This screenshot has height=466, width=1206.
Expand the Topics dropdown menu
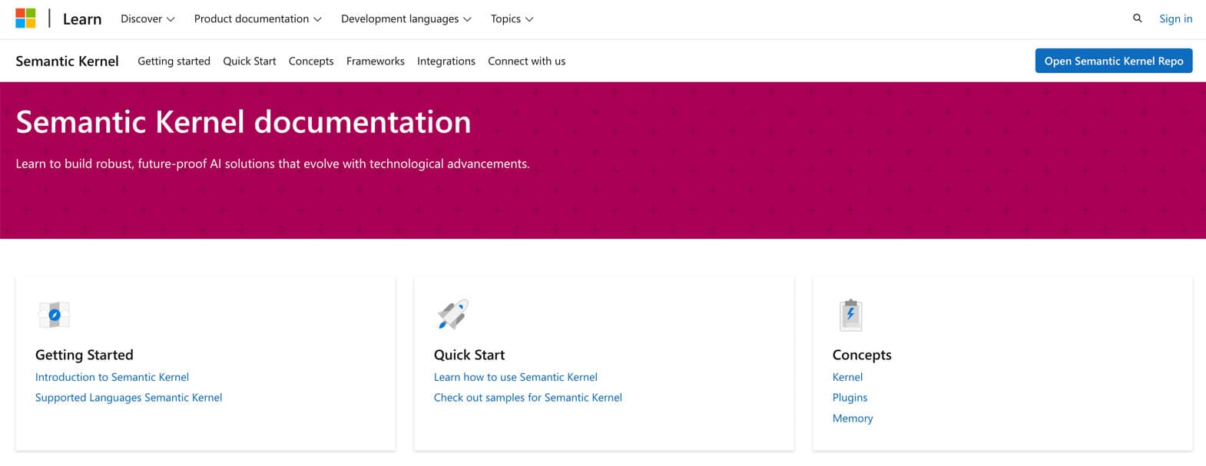point(512,18)
